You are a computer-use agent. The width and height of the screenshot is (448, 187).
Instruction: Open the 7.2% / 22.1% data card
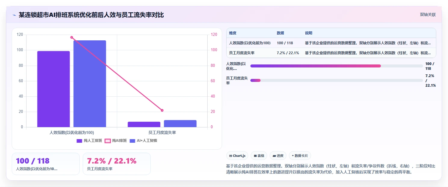pyautogui.click(x=117, y=164)
